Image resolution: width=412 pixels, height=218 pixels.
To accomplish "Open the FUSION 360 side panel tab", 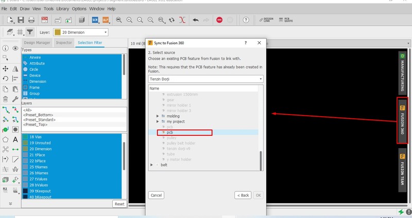I will click(402, 120).
